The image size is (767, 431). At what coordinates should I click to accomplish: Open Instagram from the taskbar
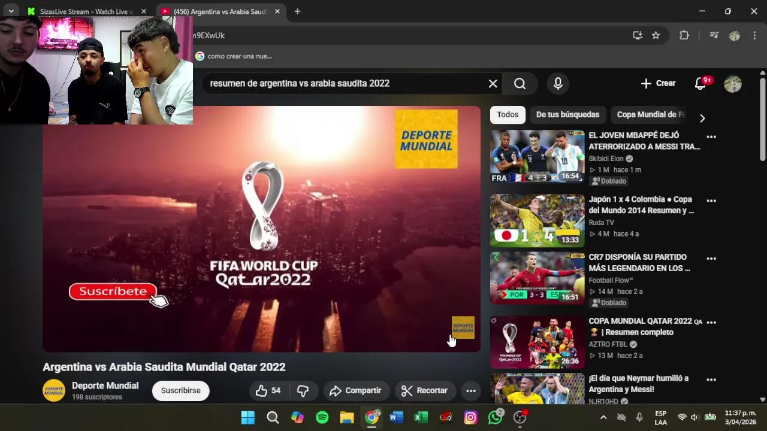point(470,417)
